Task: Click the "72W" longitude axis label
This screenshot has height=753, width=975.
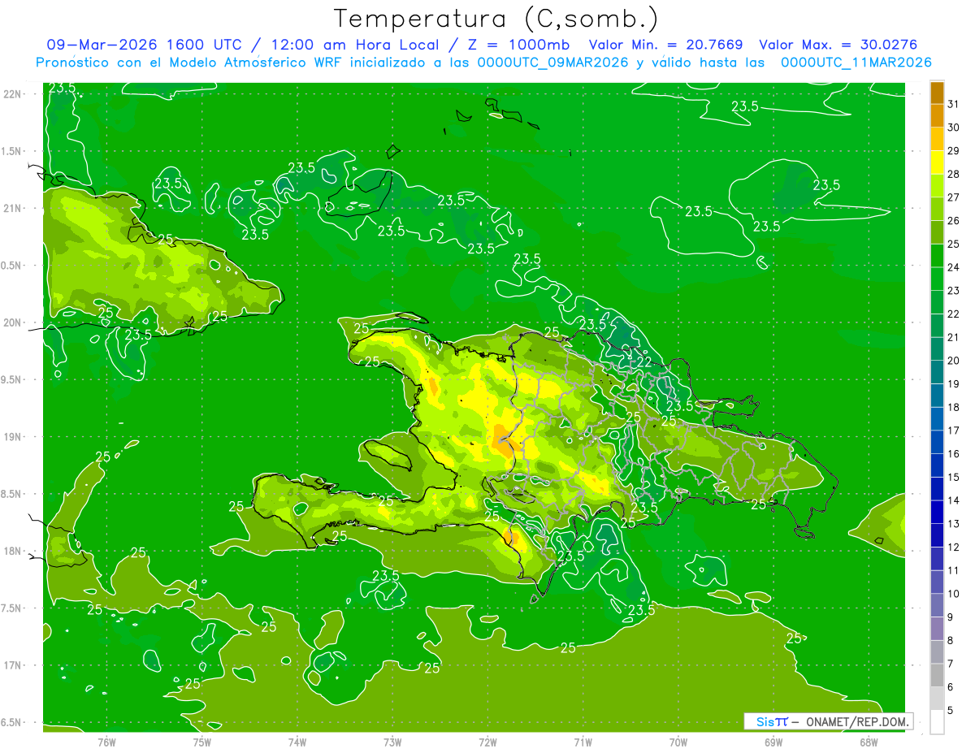Action: [487, 742]
